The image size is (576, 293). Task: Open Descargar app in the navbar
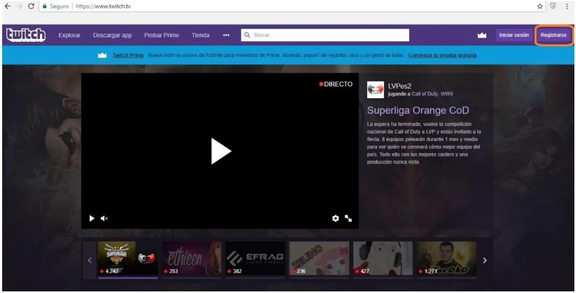(112, 35)
